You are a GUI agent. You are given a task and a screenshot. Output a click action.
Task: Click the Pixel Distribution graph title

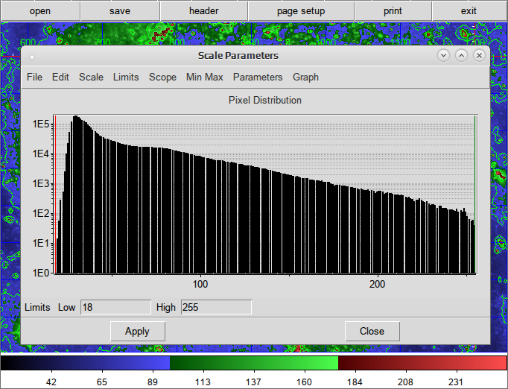pos(265,100)
